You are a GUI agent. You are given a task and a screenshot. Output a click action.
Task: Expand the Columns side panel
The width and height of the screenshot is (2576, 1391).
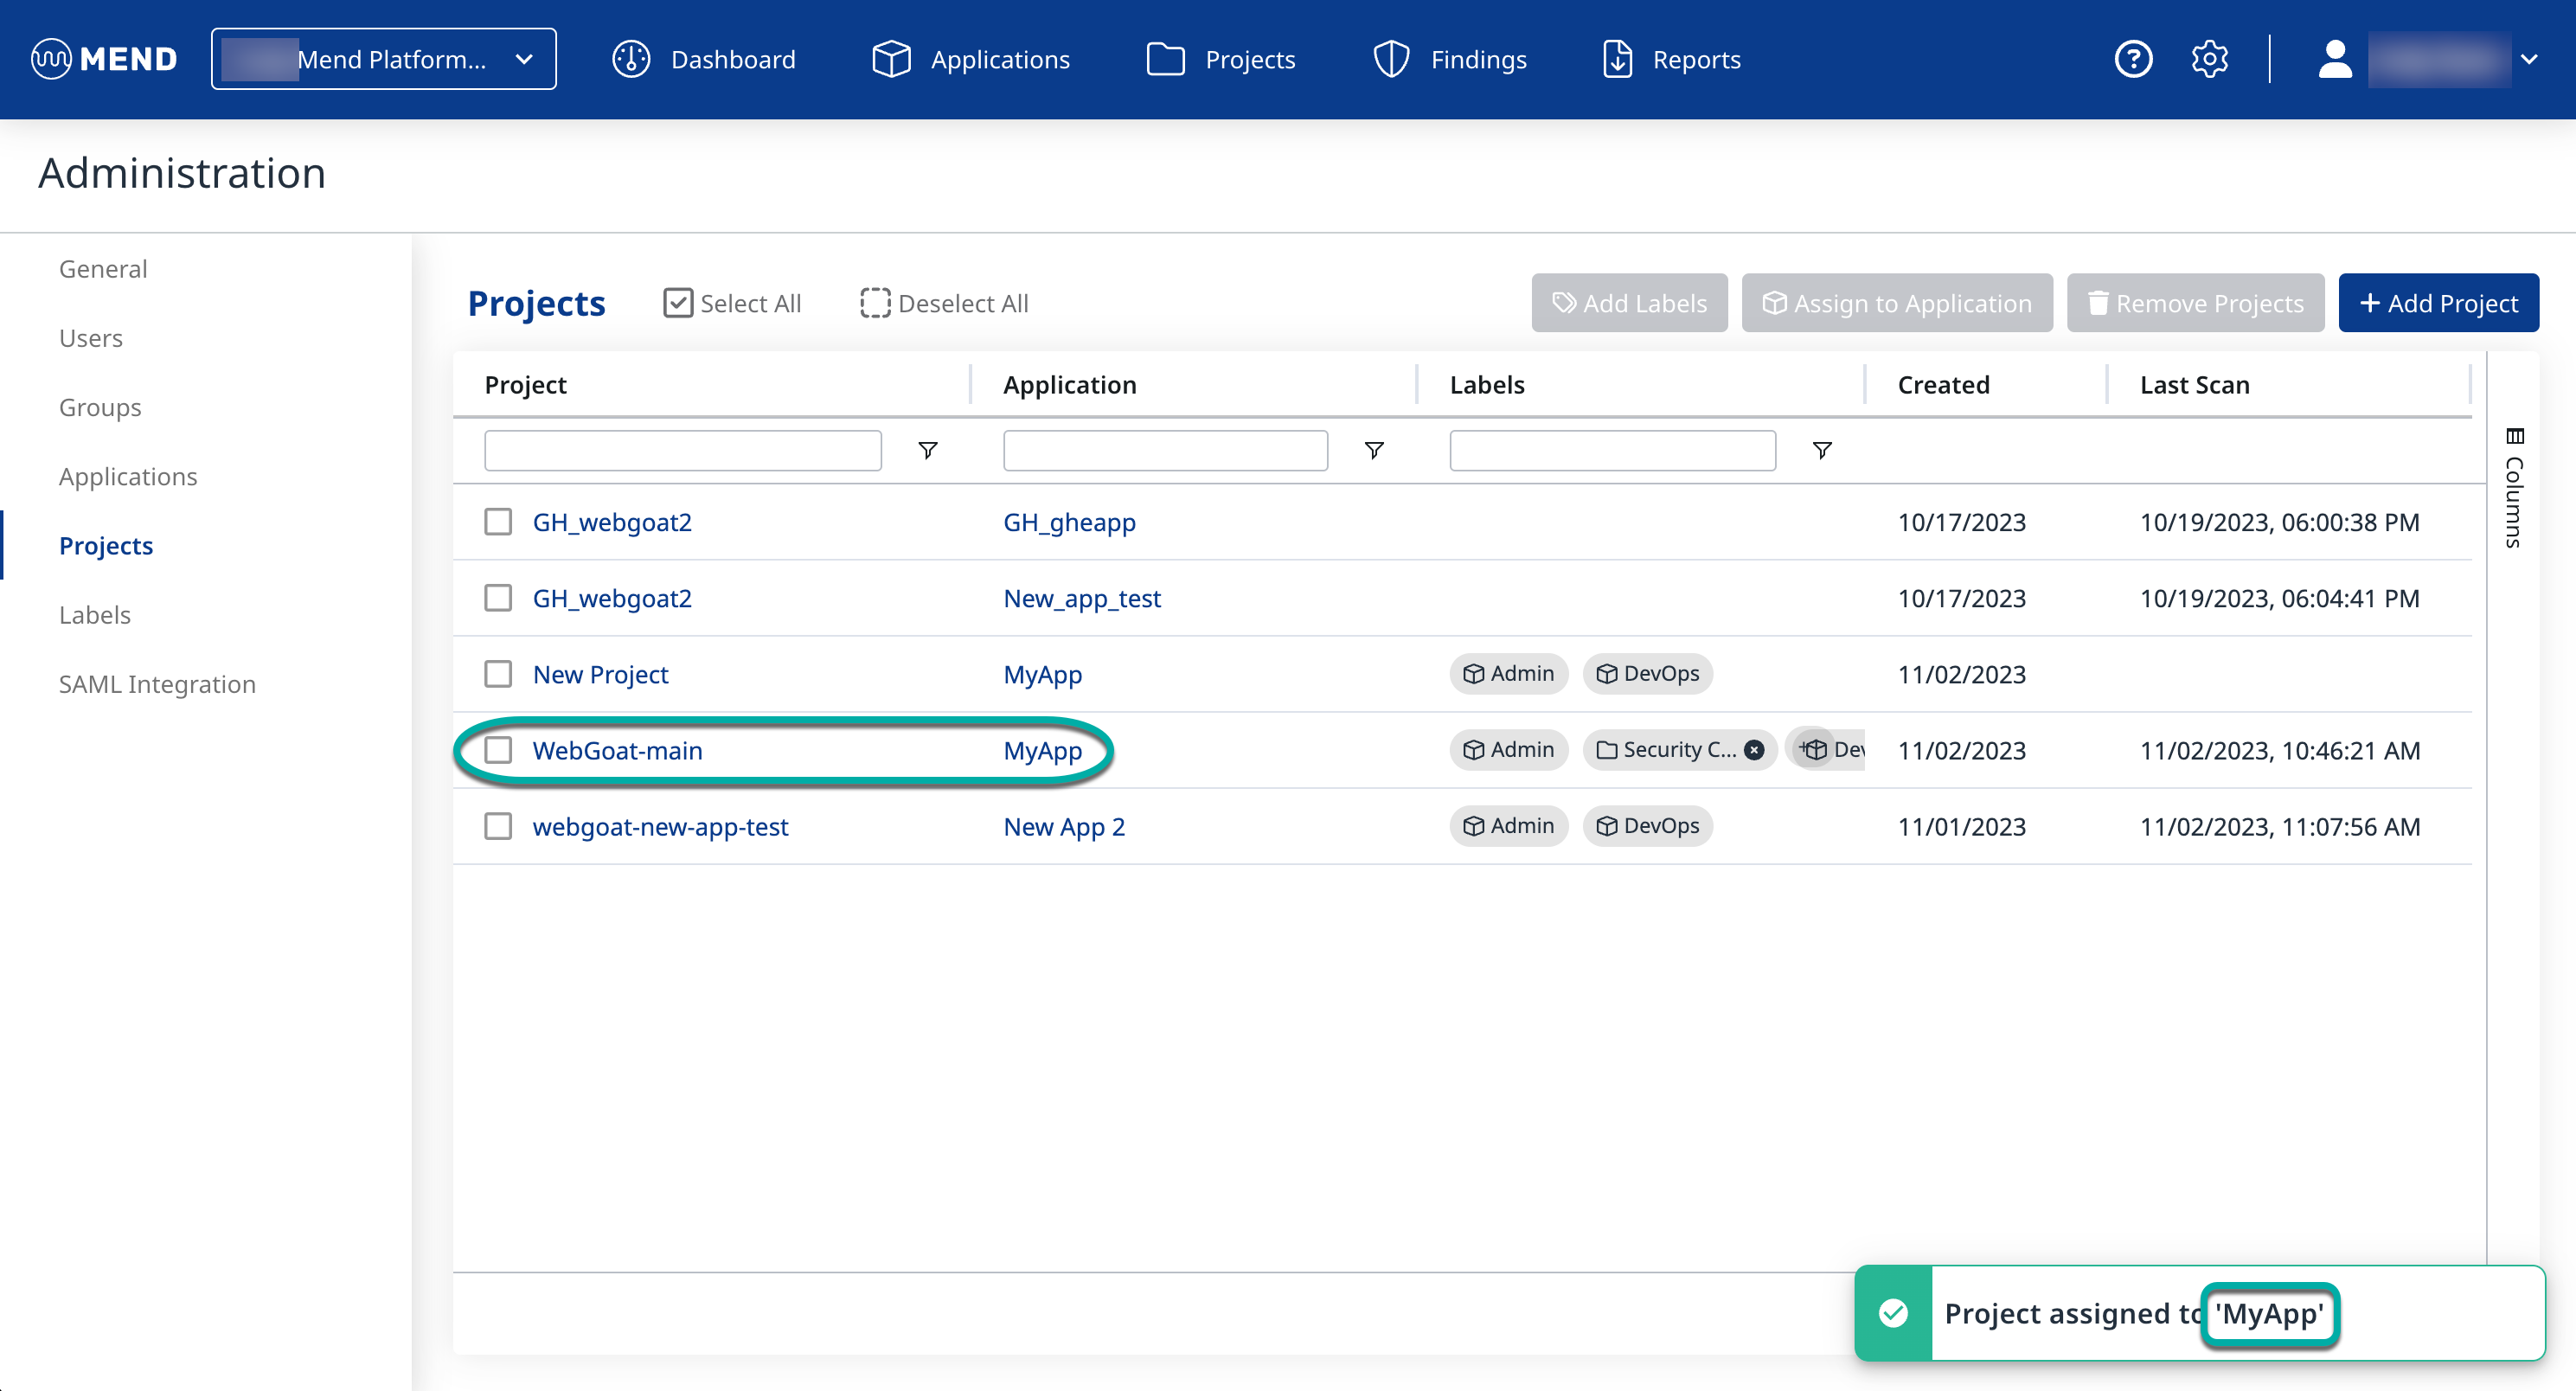[2513, 488]
